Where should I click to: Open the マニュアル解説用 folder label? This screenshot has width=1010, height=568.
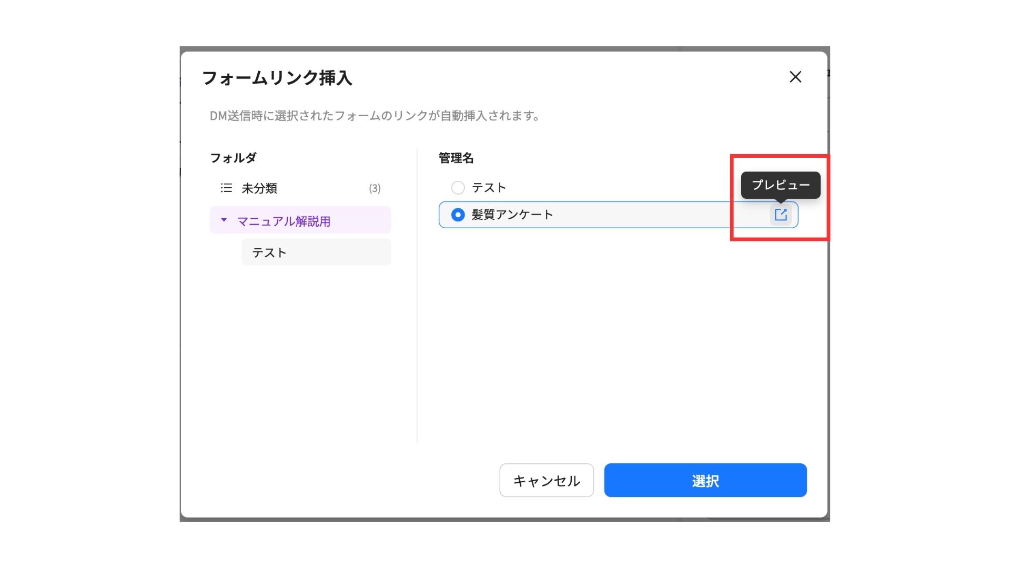284,221
